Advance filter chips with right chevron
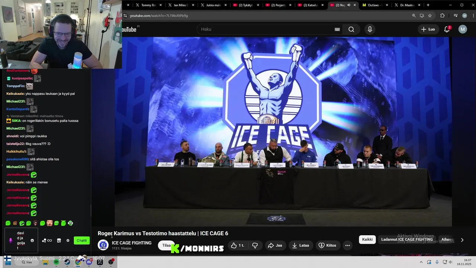Image resolution: width=476 pixels, height=268 pixels. (462, 240)
